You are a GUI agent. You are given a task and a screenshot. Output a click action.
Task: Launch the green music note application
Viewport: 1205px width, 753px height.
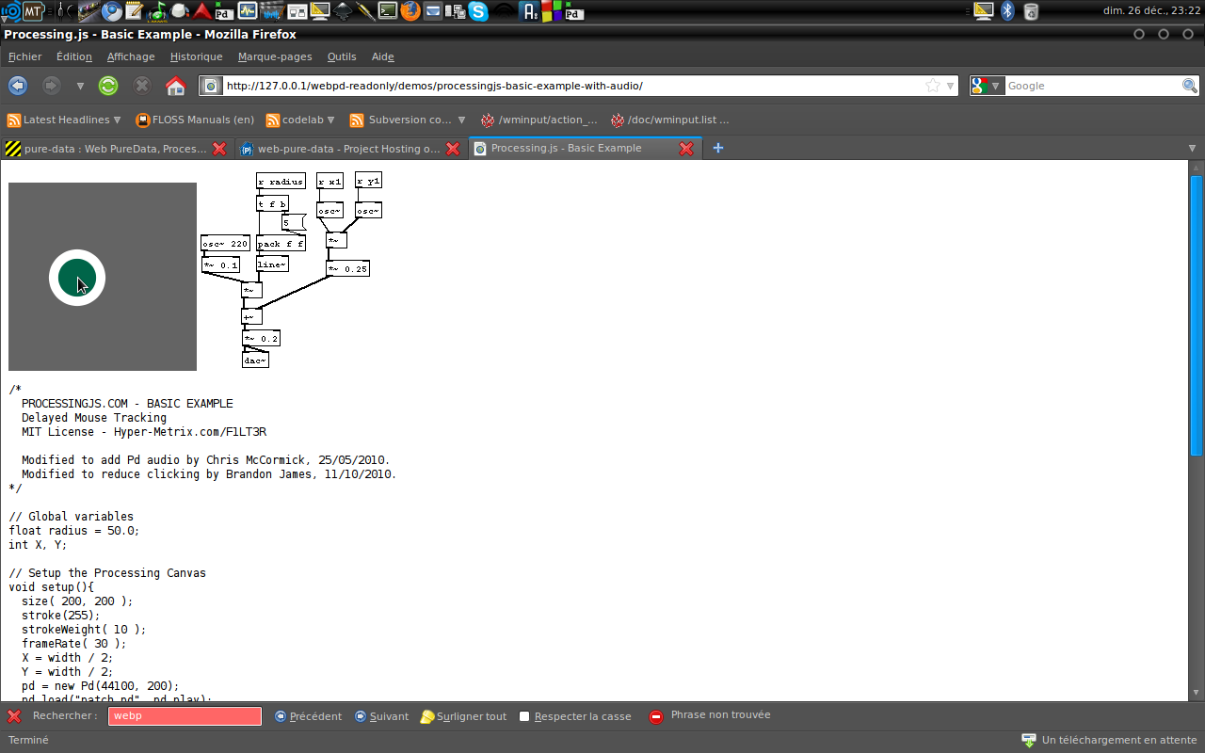(x=157, y=11)
